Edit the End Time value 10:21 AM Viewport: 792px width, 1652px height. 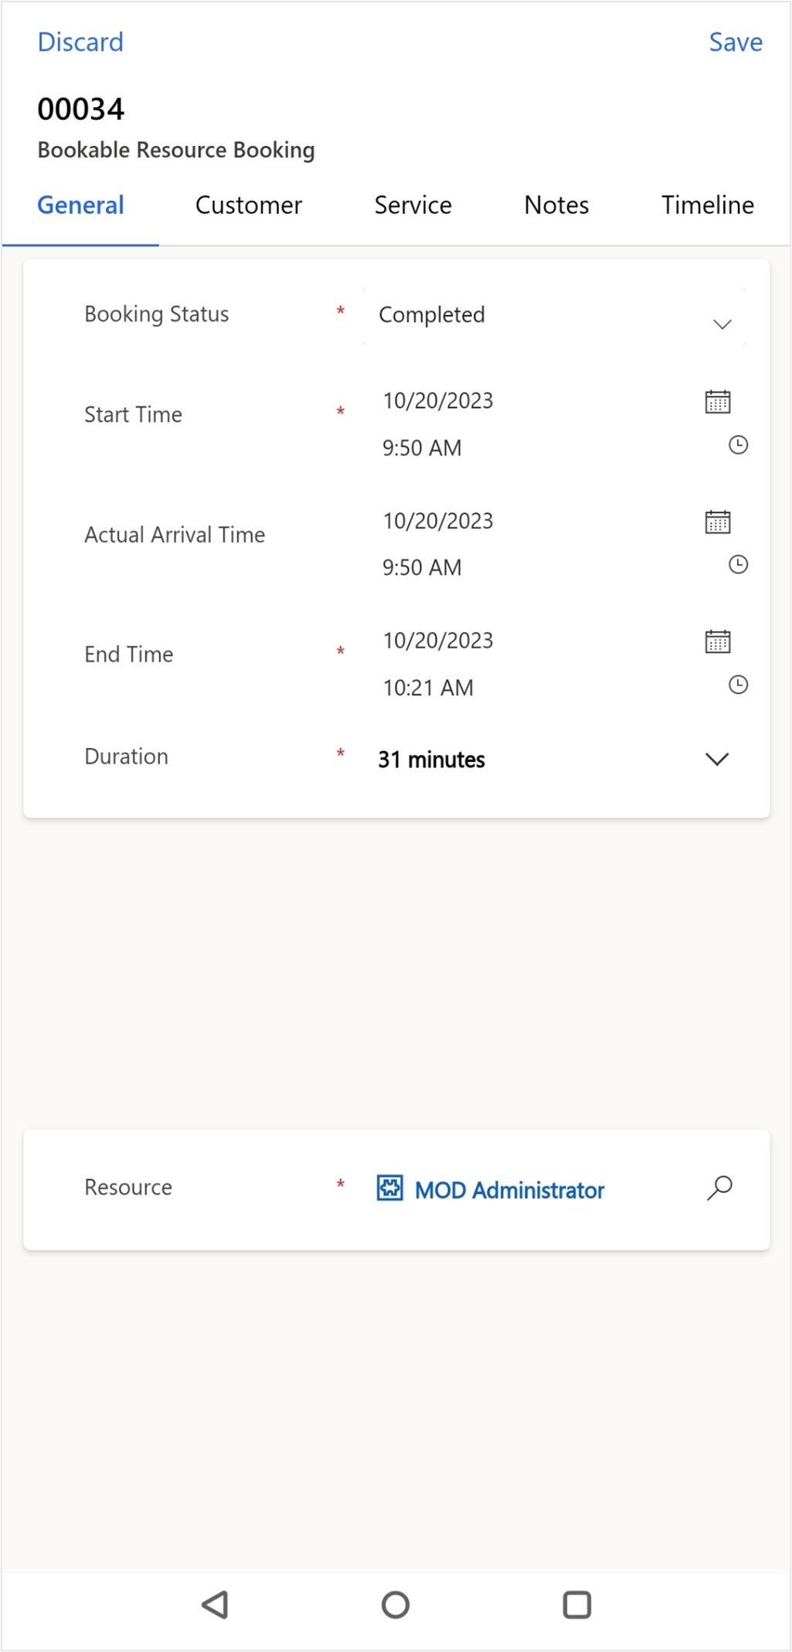428,688
